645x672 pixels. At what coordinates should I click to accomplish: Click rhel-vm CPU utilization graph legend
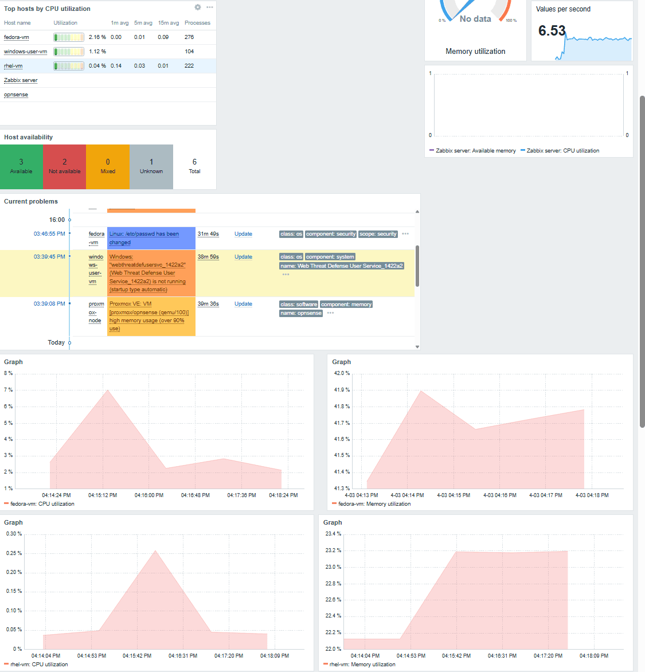36,665
